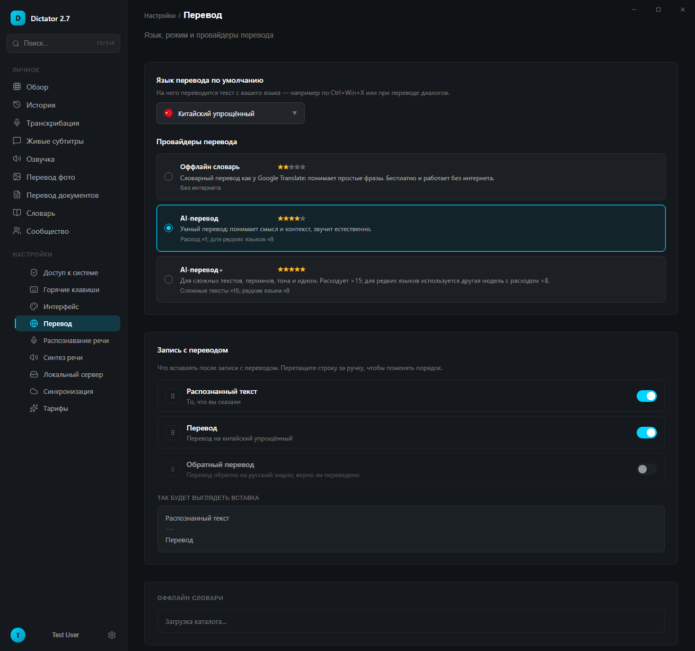This screenshot has width=695, height=651.
Task: Click the Настройки breadcrumb link
Action: click(x=160, y=16)
